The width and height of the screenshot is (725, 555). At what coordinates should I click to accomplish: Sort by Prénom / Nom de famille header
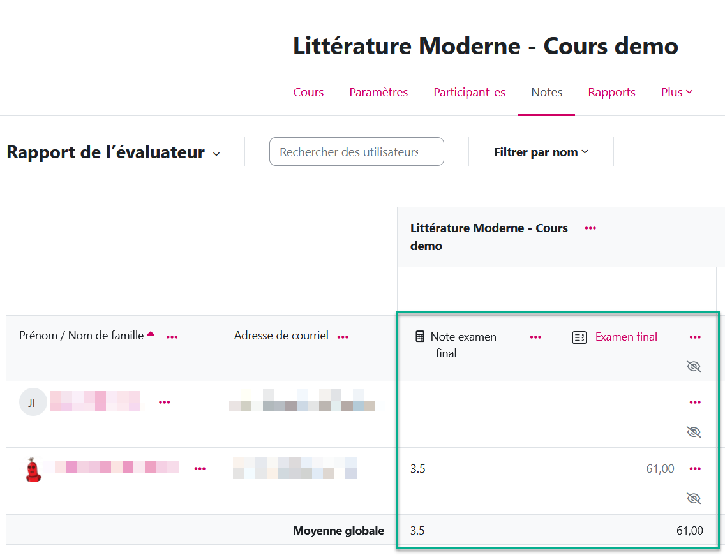click(82, 336)
